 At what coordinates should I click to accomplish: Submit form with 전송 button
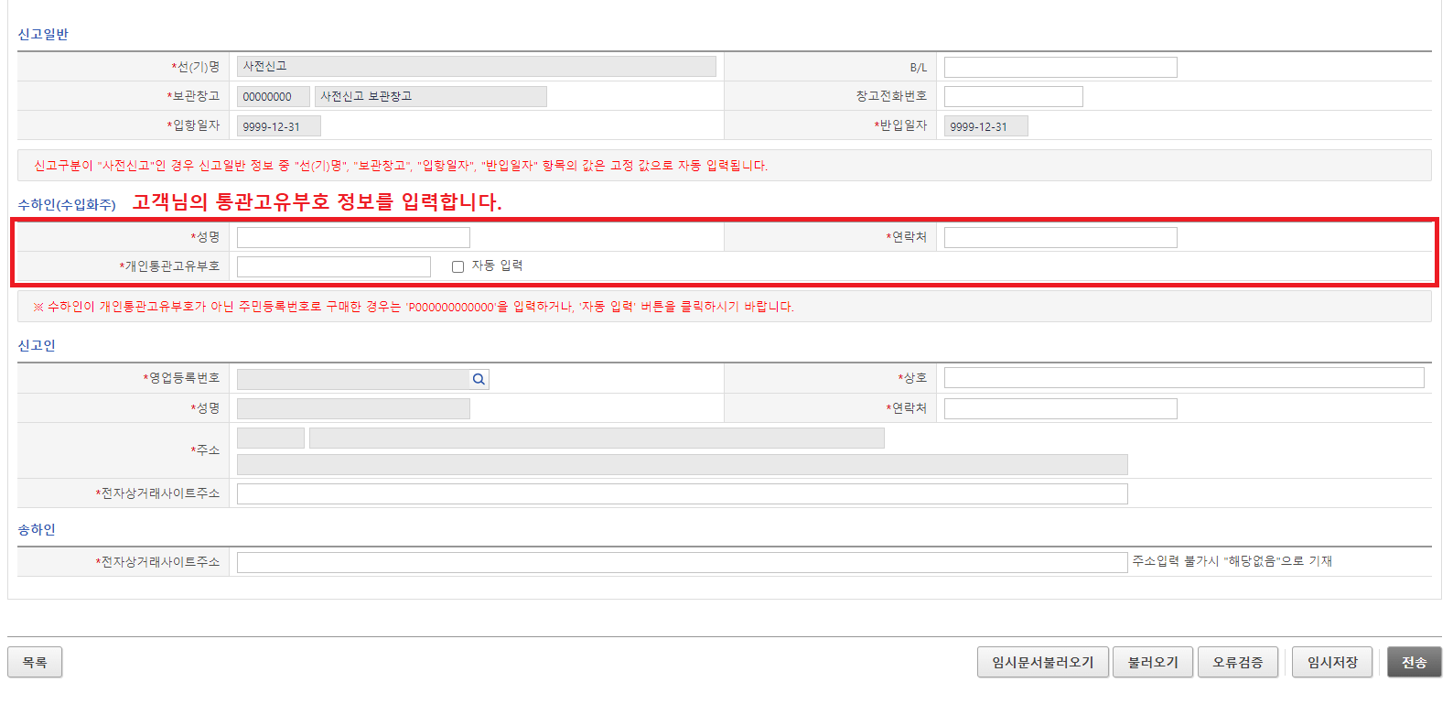(1415, 662)
